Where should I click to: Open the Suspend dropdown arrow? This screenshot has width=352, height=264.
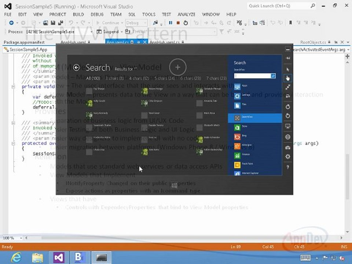click(121, 32)
